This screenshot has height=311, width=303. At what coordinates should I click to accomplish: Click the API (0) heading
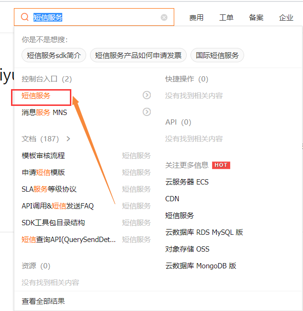(178, 122)
